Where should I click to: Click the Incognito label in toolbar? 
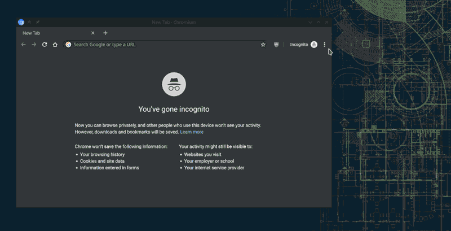click(x=299, y=45)
